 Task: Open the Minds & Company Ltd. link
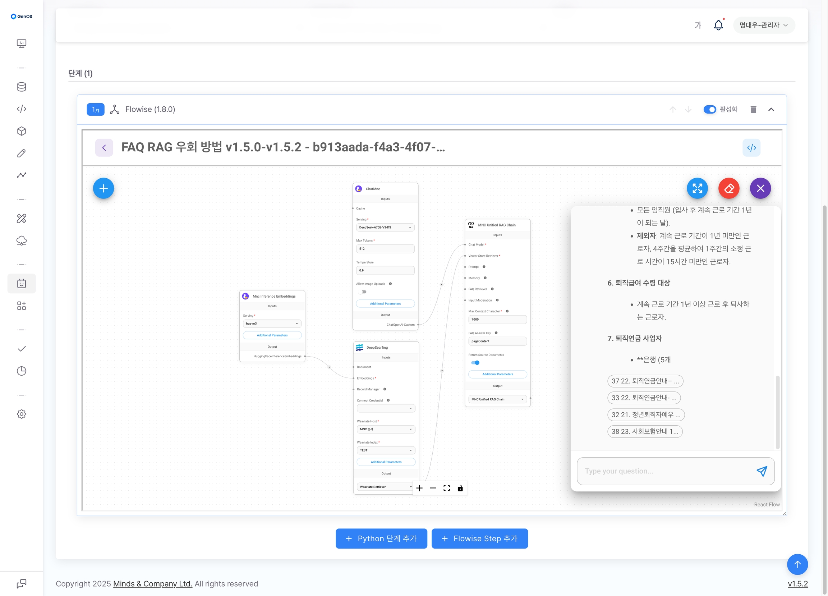(153, 583)
